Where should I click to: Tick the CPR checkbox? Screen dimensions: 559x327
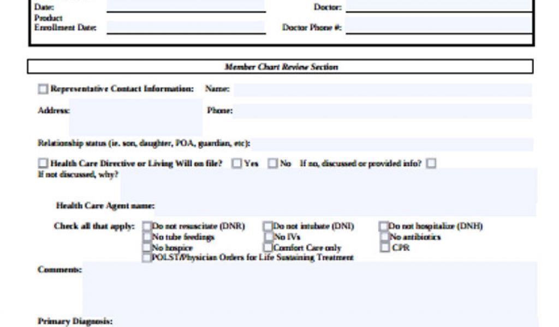pos(384,247)
